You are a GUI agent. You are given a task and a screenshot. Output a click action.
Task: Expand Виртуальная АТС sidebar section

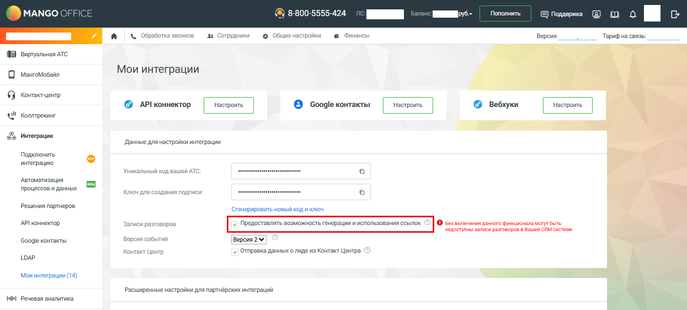tap(44, 55)
